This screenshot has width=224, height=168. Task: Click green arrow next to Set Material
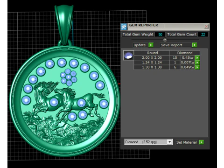coord(202,142)
